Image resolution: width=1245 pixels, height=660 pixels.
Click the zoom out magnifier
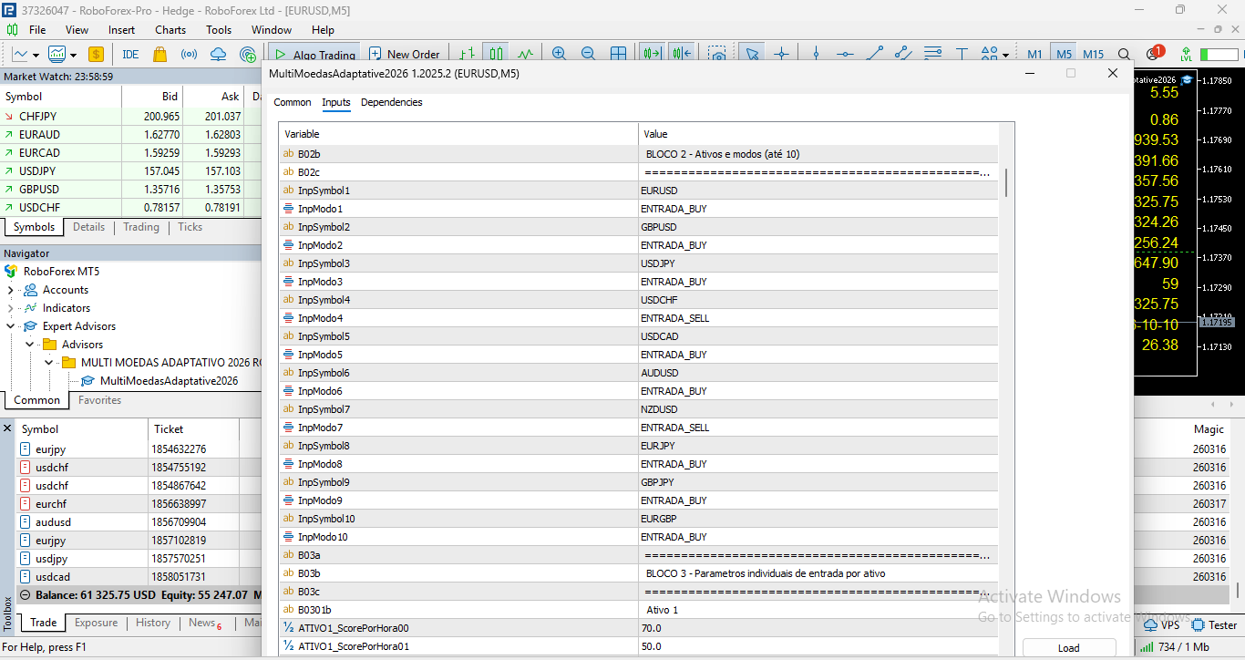(x=588, y=55)
